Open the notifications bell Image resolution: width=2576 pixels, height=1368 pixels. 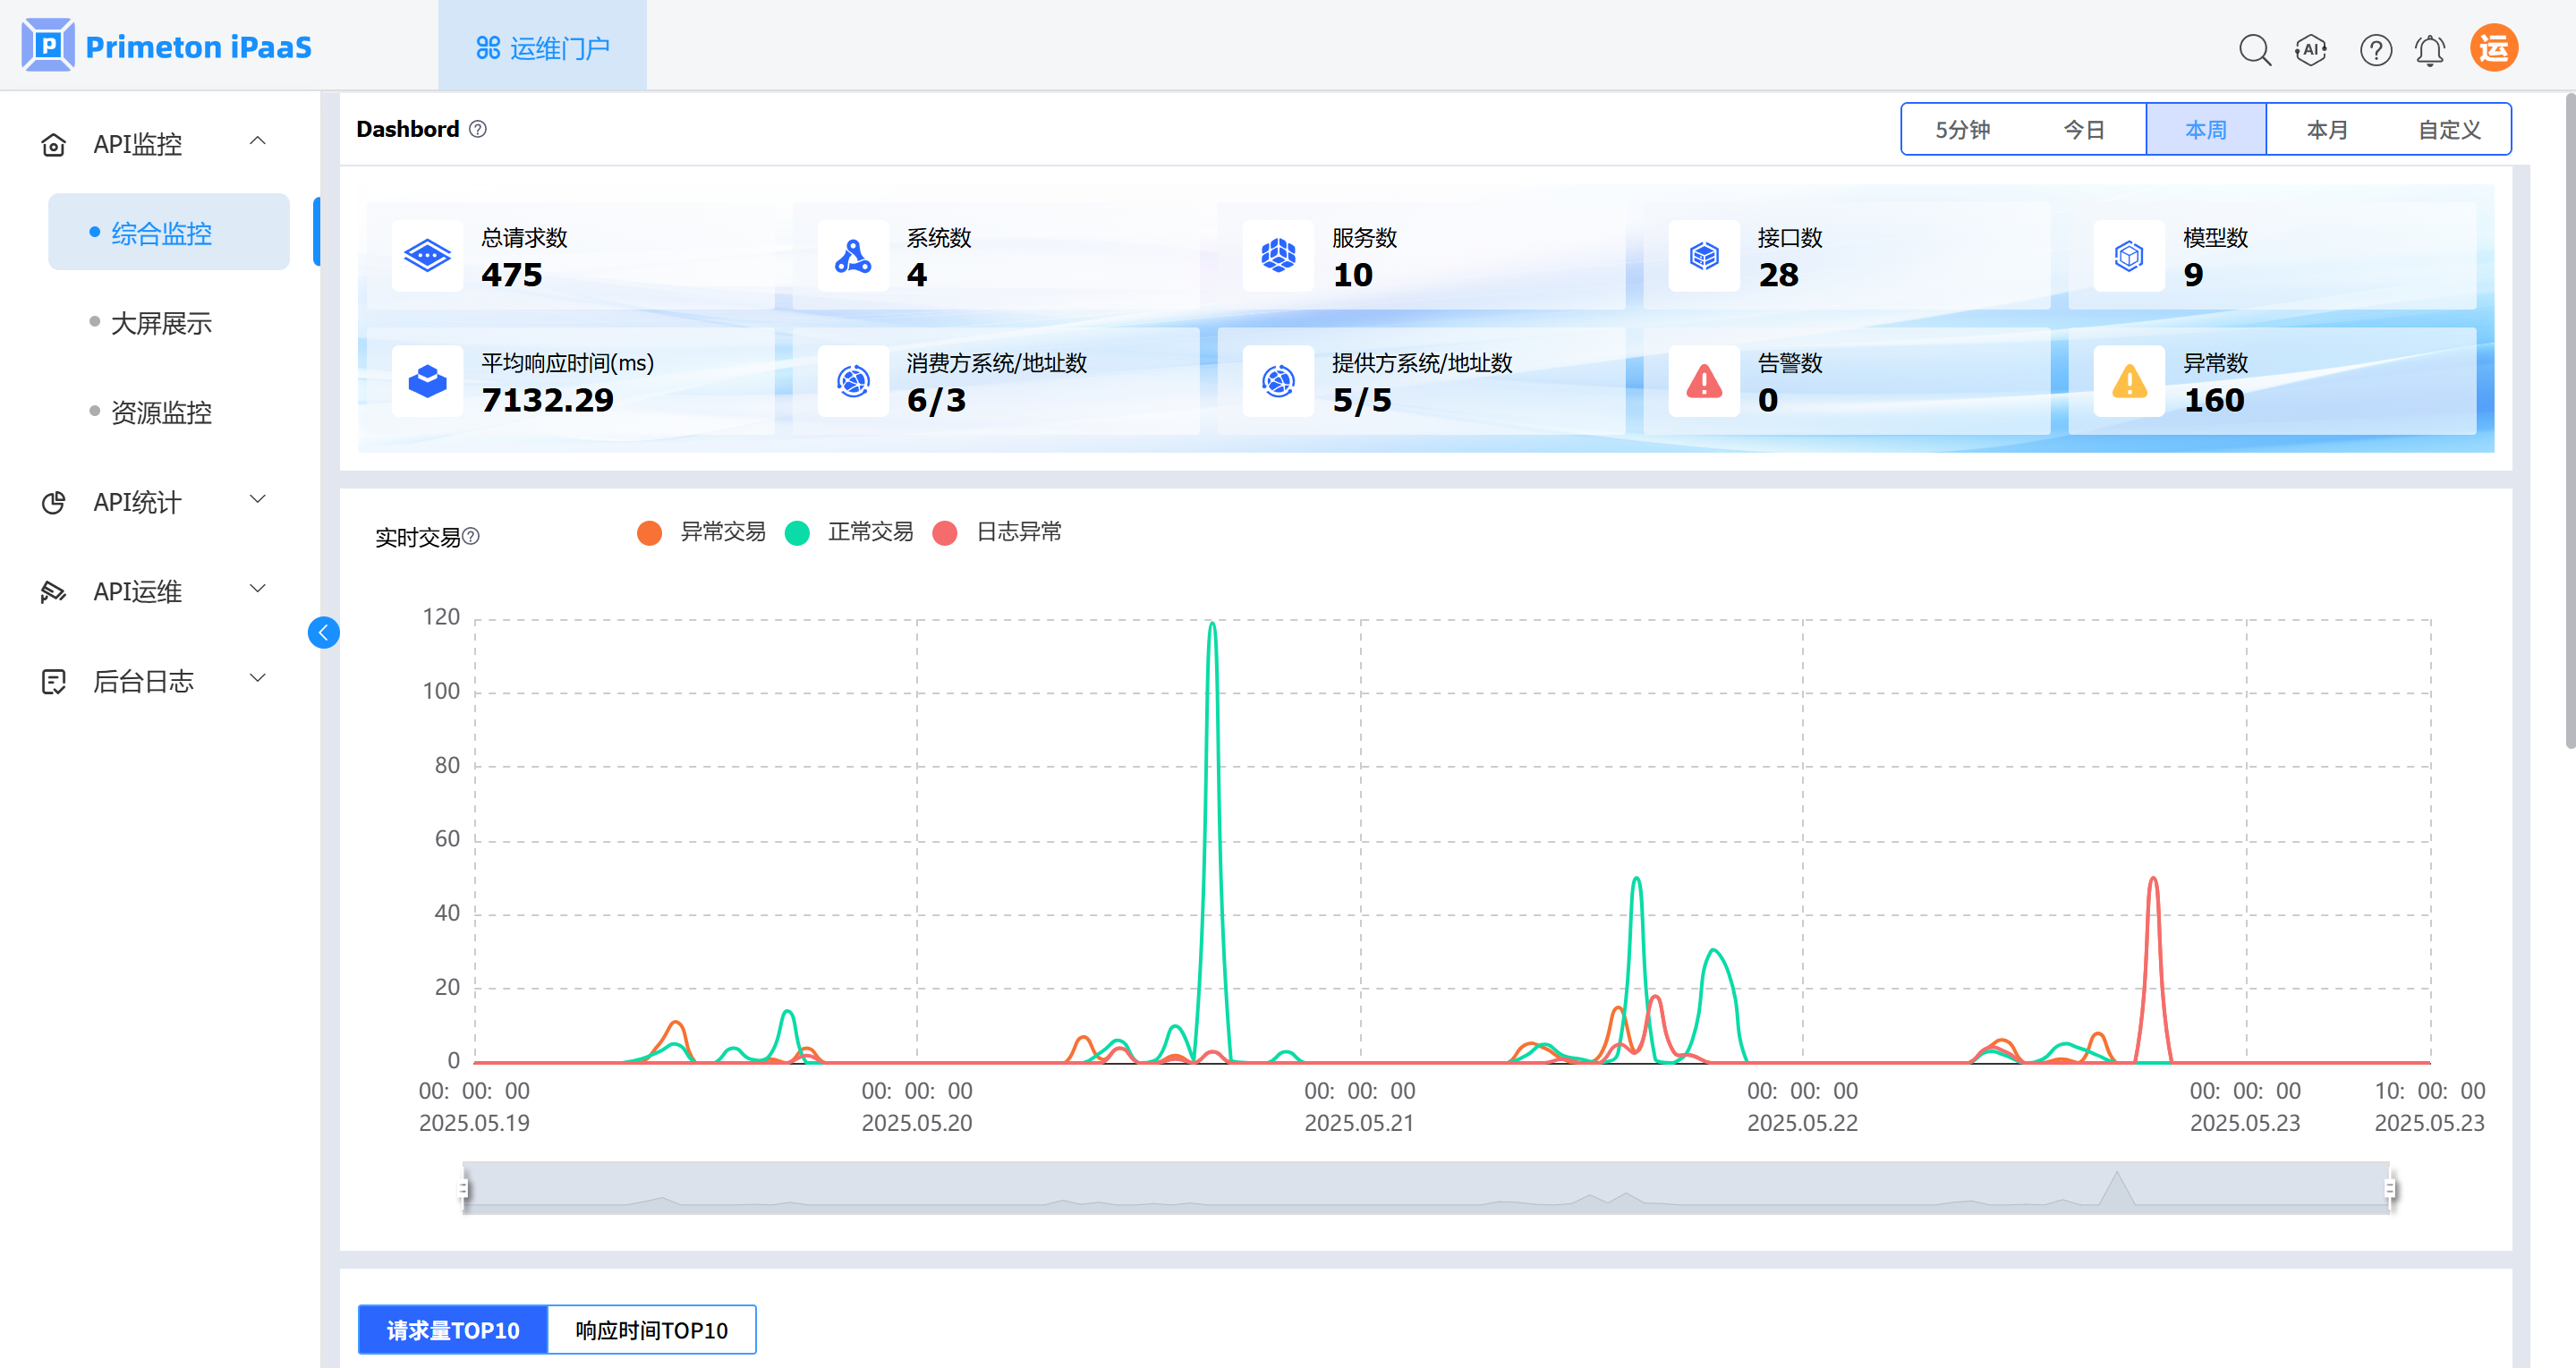(2429, 49)
